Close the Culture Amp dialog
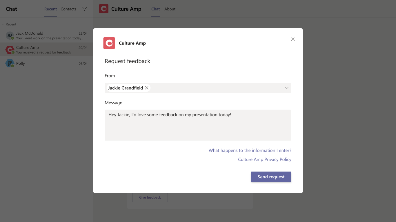Screen dimensions: 396x222 tap(293, 39)
